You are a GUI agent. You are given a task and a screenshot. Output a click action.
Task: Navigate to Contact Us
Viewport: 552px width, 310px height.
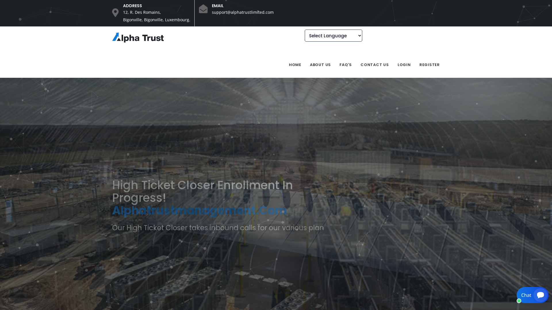(375, 65)
